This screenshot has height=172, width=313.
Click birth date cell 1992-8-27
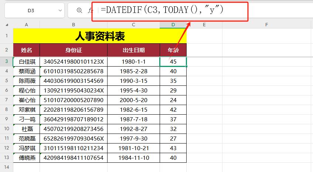coord(133,129)
